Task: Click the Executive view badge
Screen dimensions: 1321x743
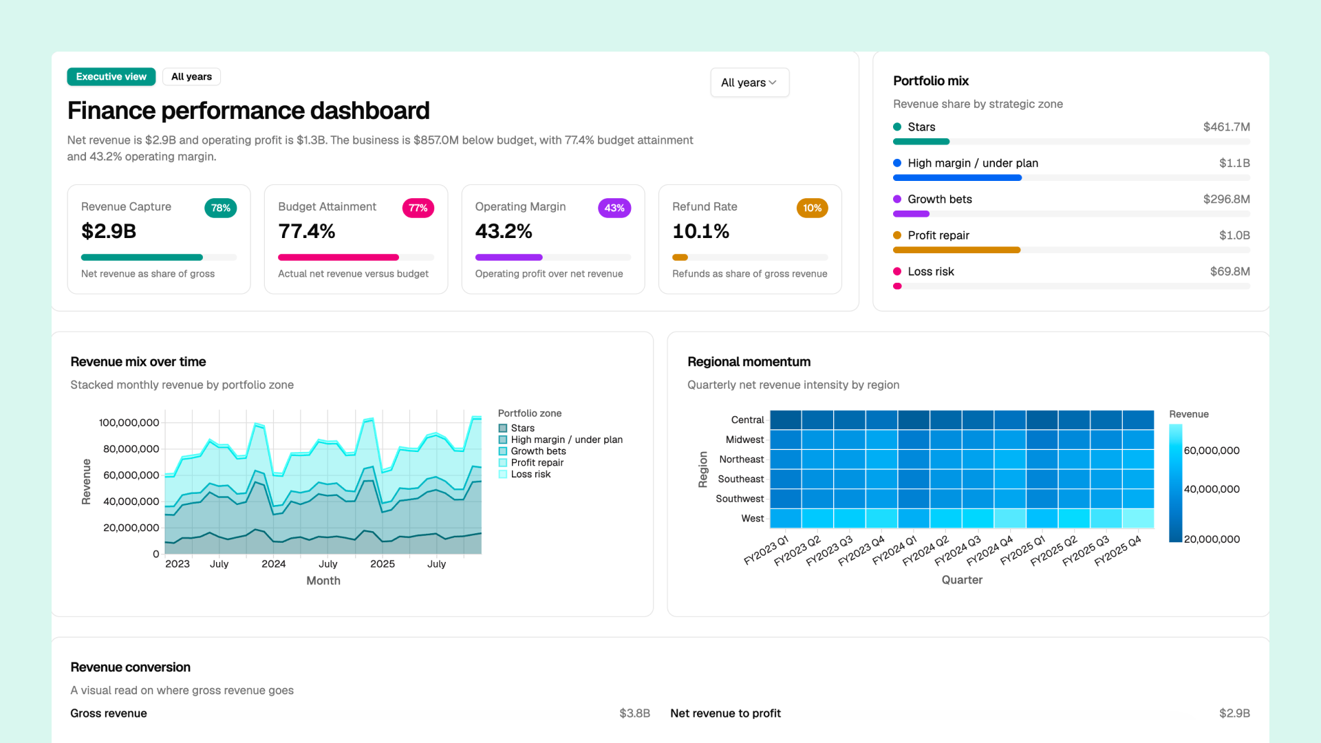Action: click(x=111, y=76)
